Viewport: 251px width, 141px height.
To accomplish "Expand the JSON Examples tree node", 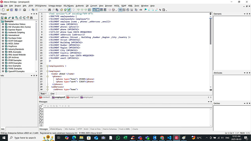I will [3, 63].
